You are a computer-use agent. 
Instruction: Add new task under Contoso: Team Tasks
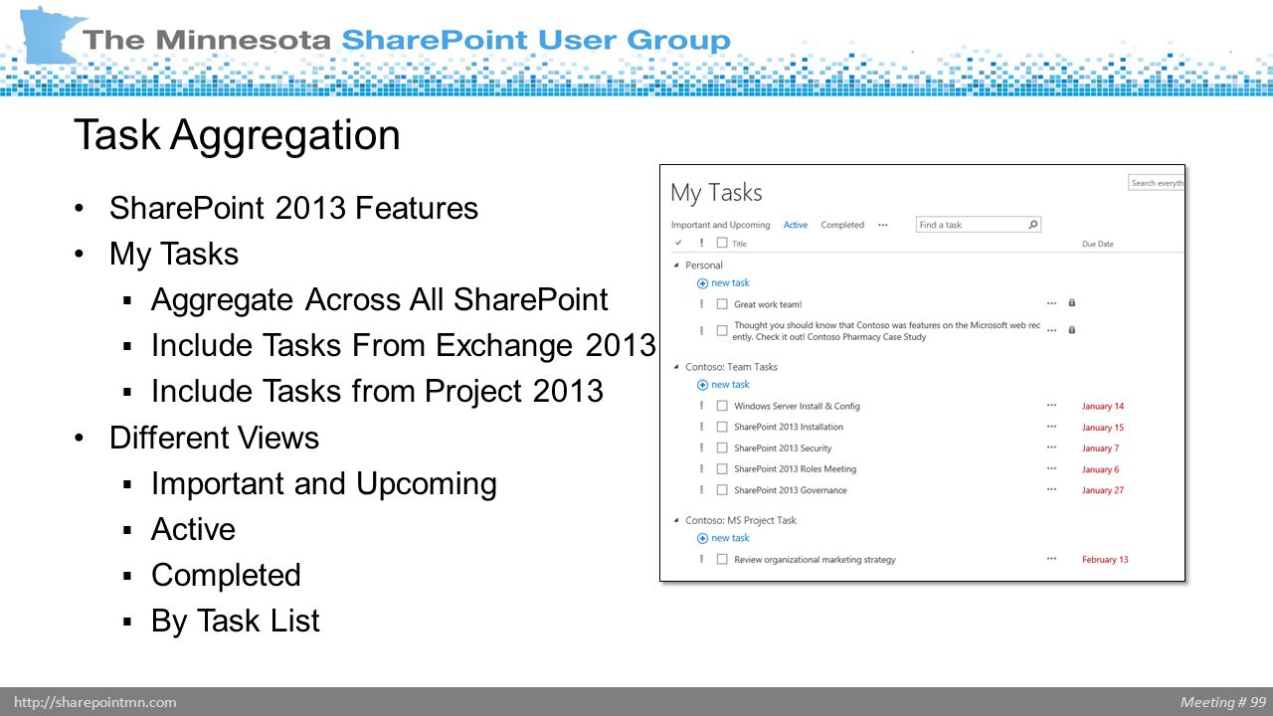point(724,385)
